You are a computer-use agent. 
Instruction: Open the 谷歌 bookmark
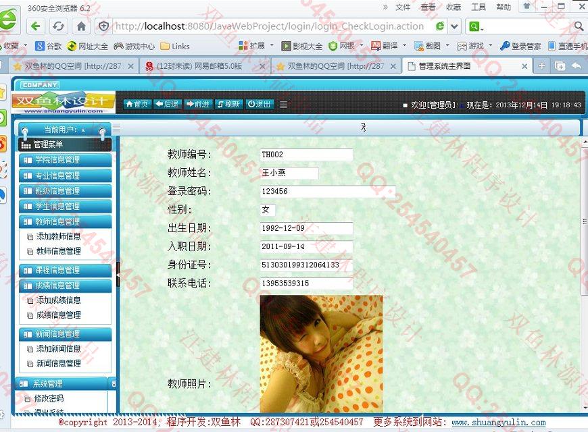pos(48,46)
